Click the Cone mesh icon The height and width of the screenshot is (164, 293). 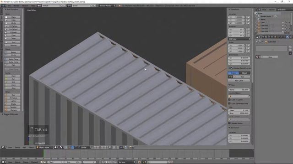pos(6,35)
